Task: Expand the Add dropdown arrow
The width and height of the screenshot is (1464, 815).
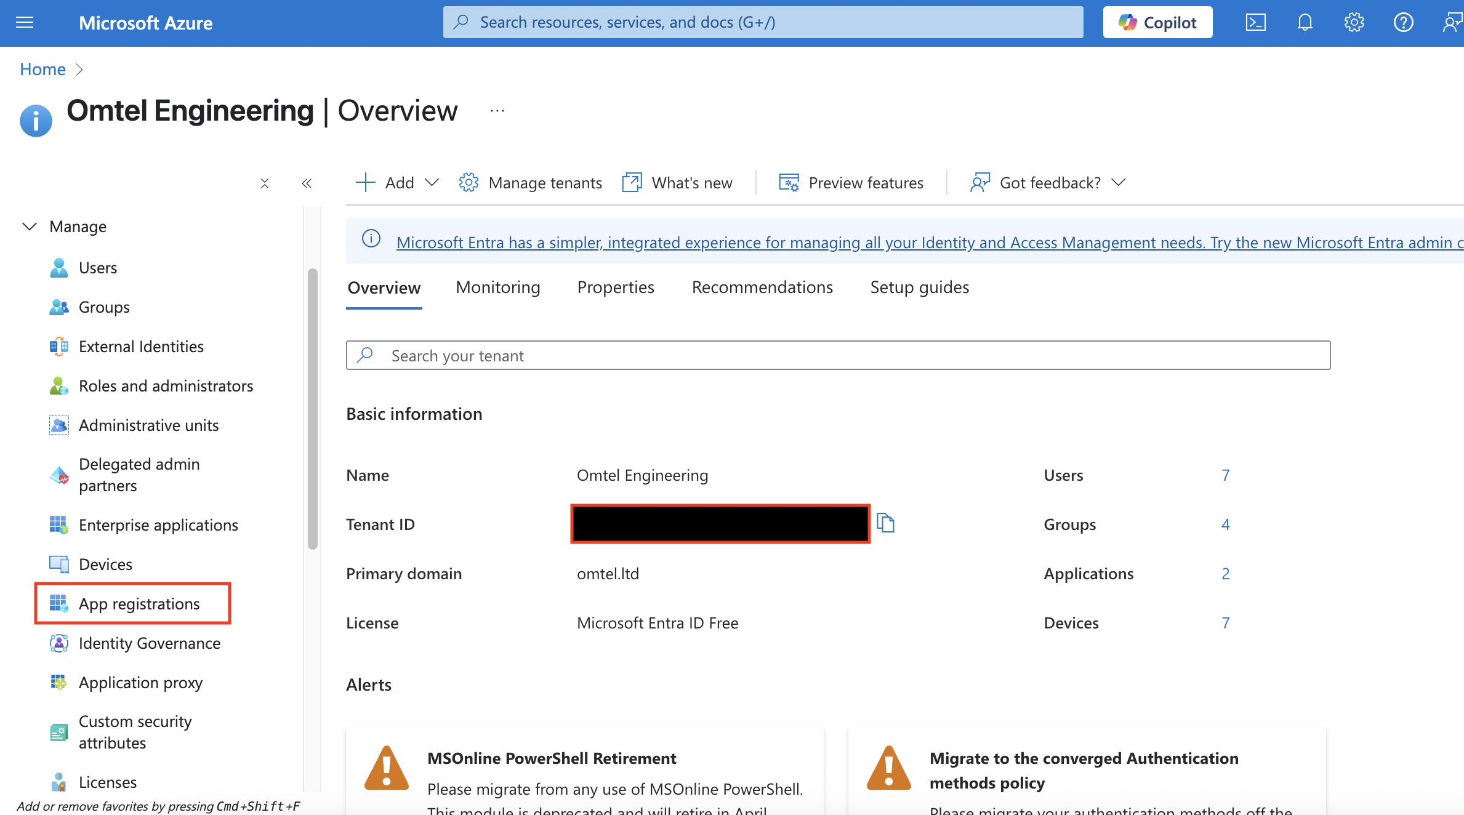Action: pos(432,183)
